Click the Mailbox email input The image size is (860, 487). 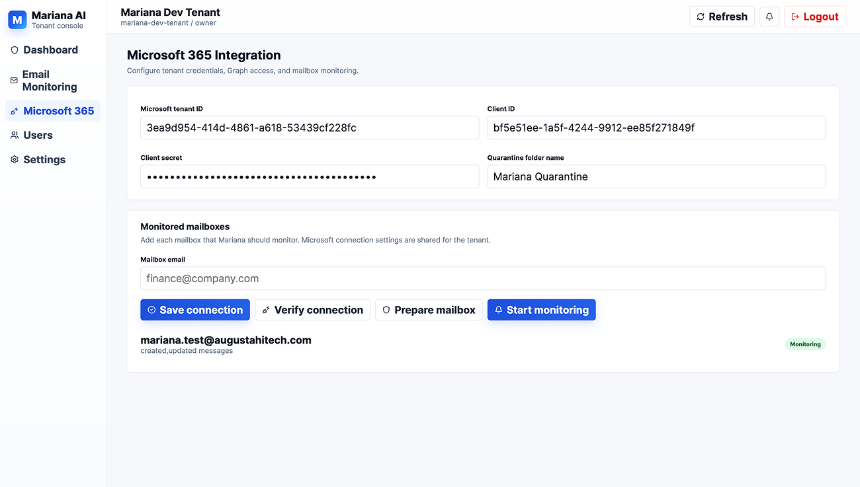[x=483, y=278]
